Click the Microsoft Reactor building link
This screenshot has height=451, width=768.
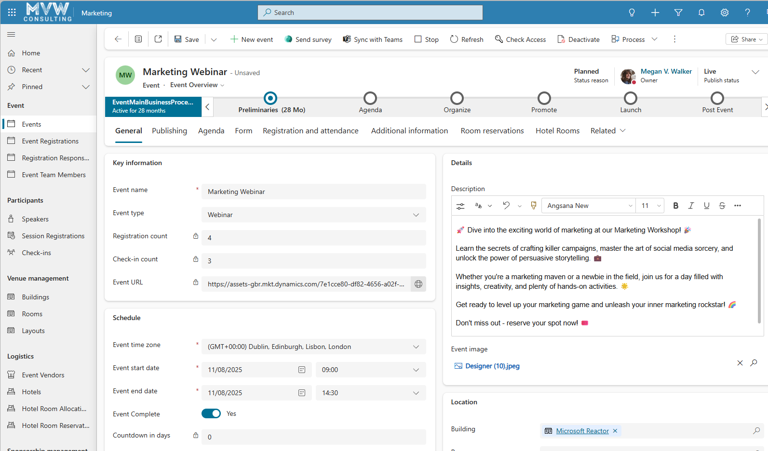[582, 431]
